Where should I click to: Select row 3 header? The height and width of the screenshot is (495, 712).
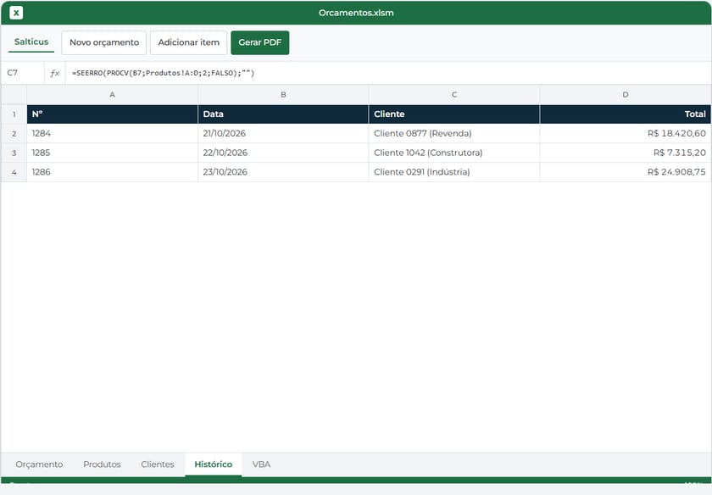point(14,153)
